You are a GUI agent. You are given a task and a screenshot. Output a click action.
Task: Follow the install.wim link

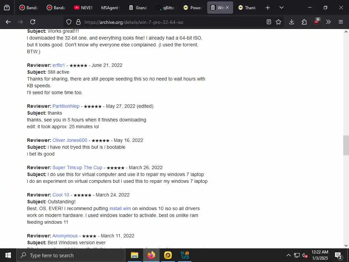click(x=120, y=208)
